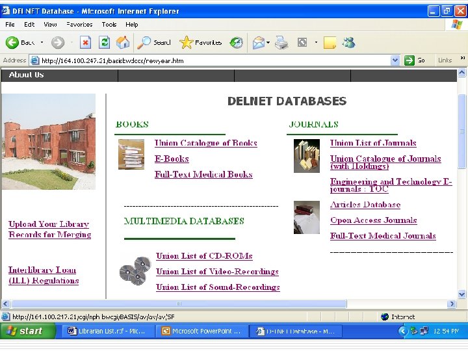This screenshot has height=351, width=468.
Task: Click the Back arrow button
Action: click(12, 43)
